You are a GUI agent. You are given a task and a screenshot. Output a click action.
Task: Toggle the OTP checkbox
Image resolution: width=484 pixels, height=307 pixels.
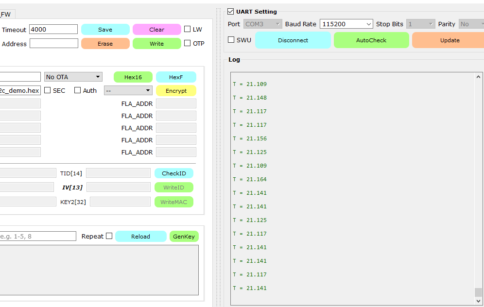[188, 43]
